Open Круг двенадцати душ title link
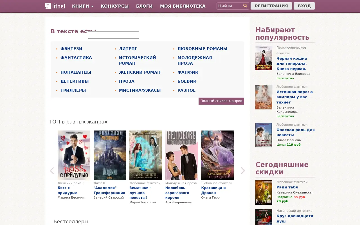360x225 pixels. (295, 219)
